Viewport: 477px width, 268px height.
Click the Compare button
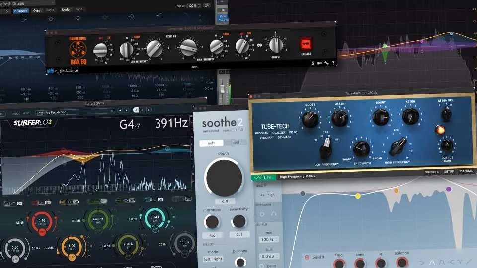pos(21,11)
